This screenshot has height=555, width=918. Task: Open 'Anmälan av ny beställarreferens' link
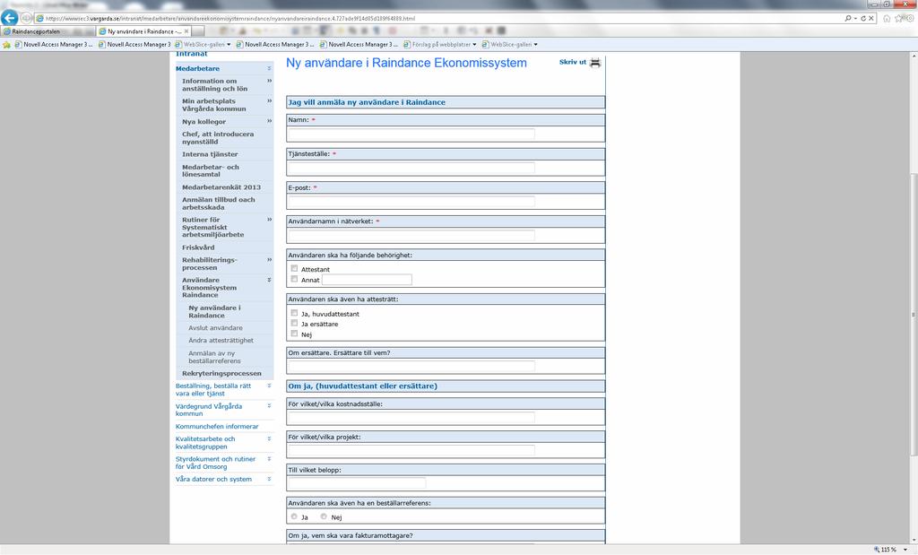tap(214, 357)
